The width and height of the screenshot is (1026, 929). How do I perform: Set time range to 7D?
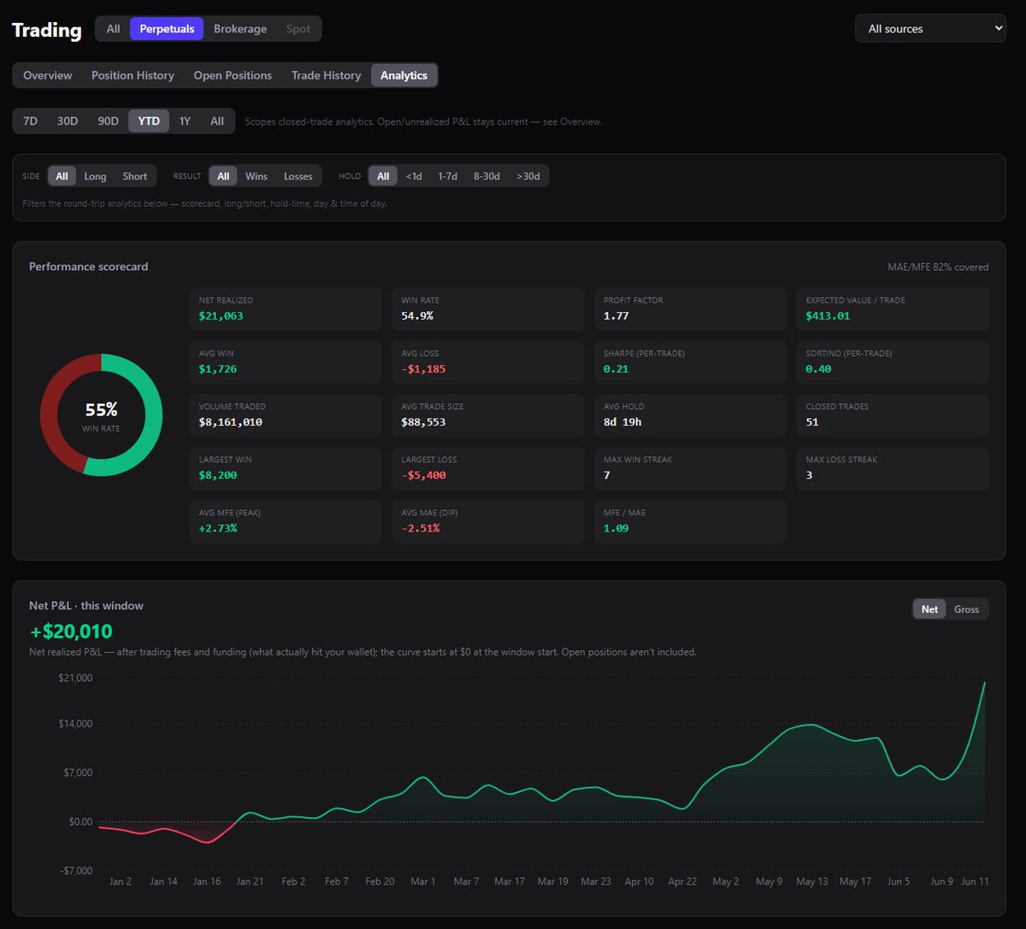click(x=30, y=121)
